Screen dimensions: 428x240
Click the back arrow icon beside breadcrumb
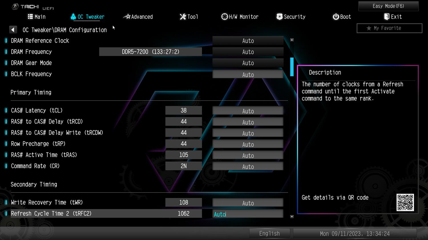pyautogui.click(x=13, y=30)
